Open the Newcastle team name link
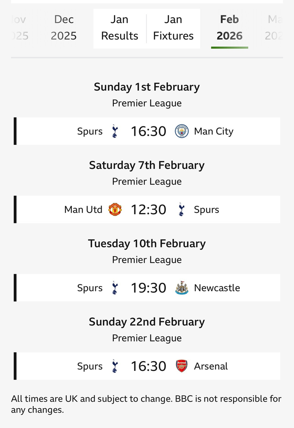Image resolution: width=294 pixels, height=428 pixels. [217, 288]
